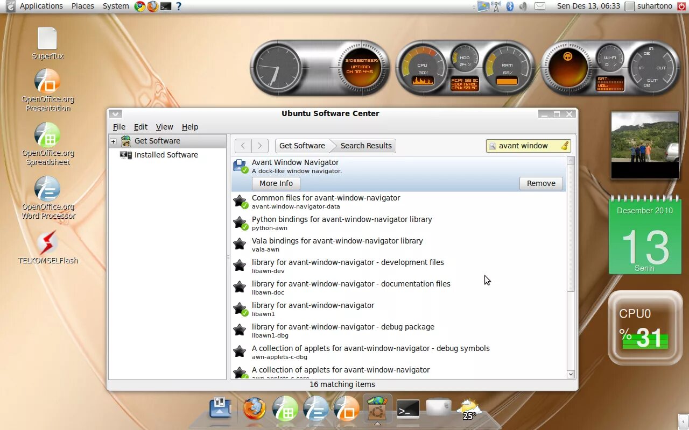Screen dimensions: 689x430
Task: Click the Desember 2010 calendar widget
Action: coord(645,235)
